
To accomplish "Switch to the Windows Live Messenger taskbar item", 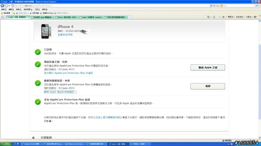I will pos(75,144).
